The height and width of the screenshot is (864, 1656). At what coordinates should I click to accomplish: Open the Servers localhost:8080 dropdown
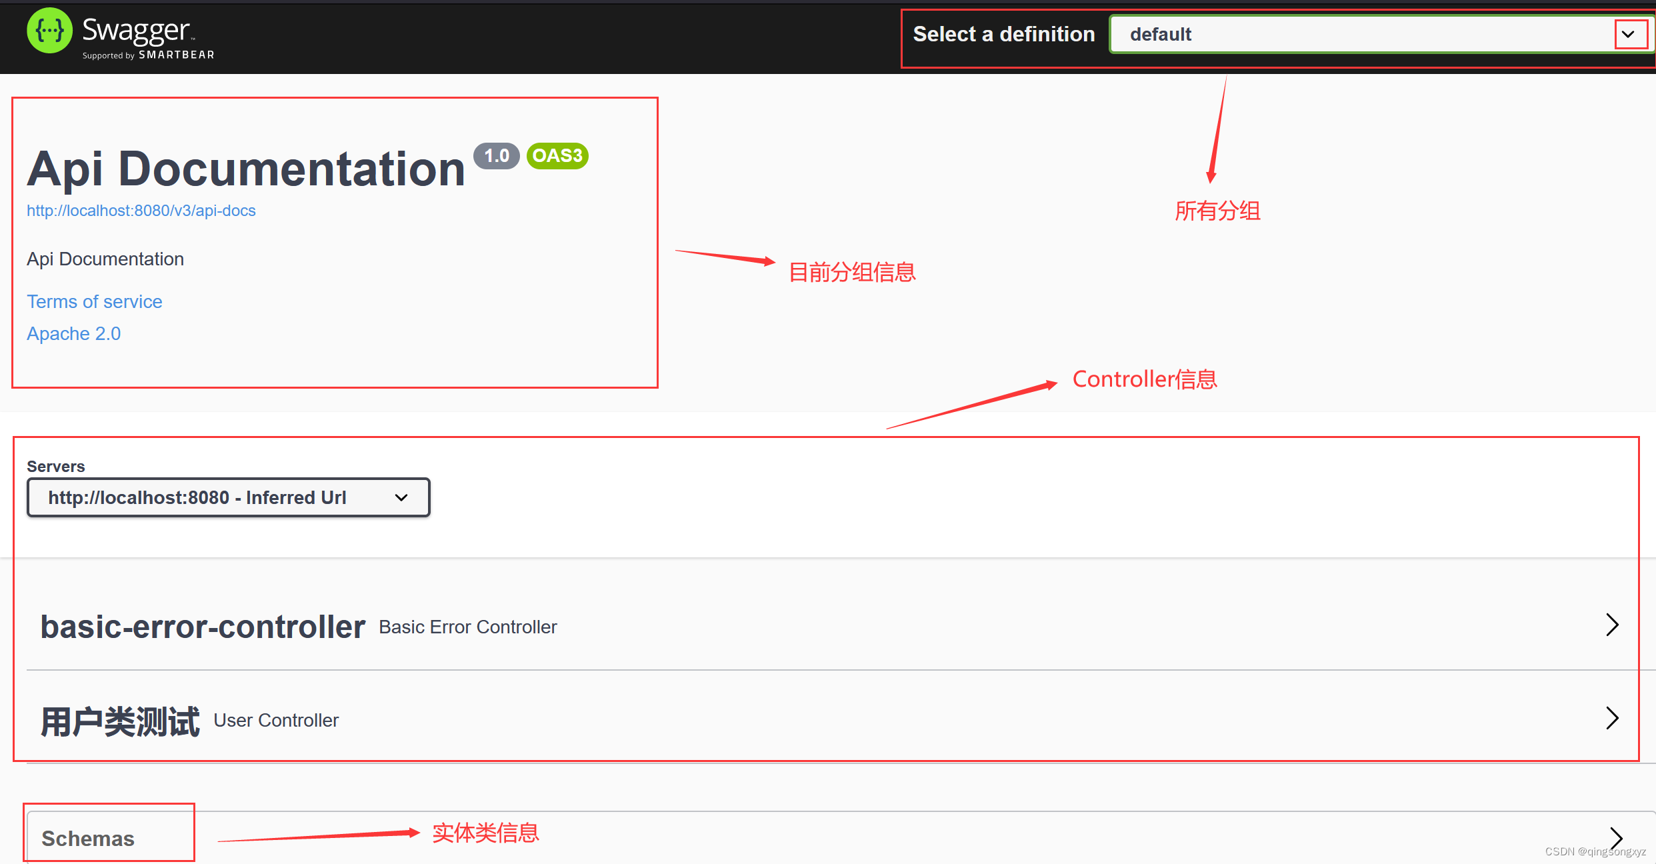coord(229,497)
